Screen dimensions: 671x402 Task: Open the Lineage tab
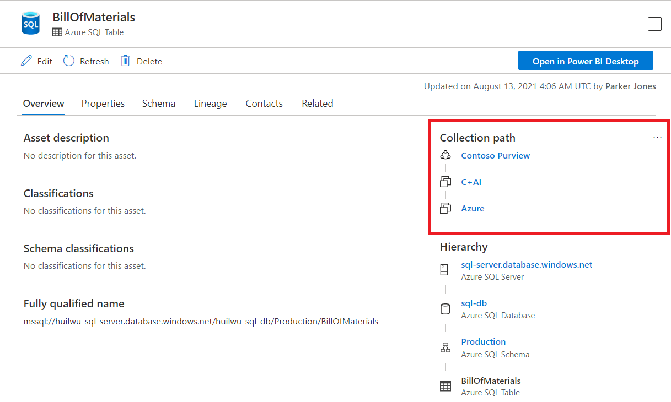pyautogui.click(x=211, y=103)
